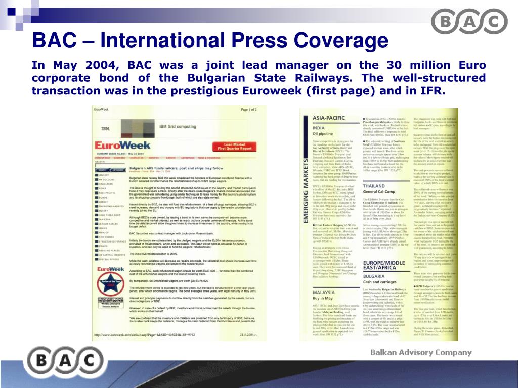
Task: Open Advertising in EuroWeek top nav
Action: tap(188, 158)
